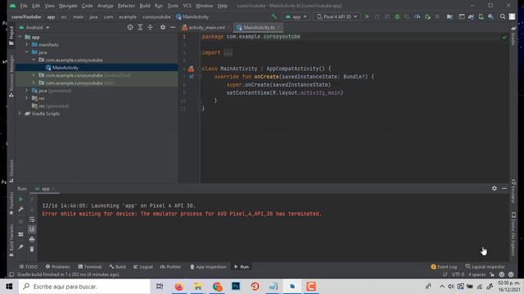This screenshot has height=294, width=524.
Task: Hide the Project panel with minus icon
Action: click(x=173, y=27)
